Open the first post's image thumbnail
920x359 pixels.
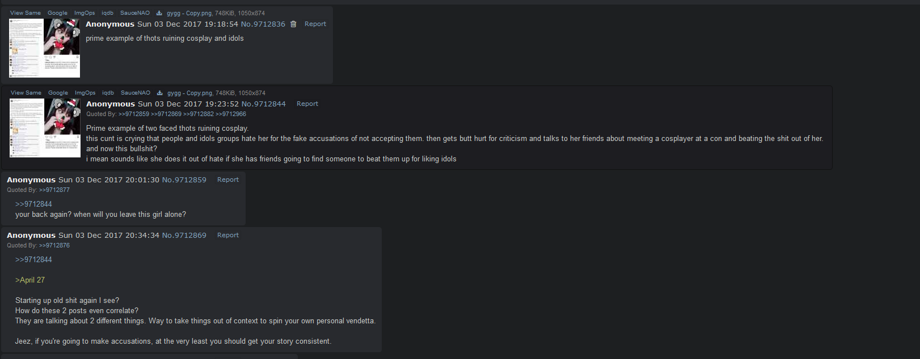(x=44, y=48)
